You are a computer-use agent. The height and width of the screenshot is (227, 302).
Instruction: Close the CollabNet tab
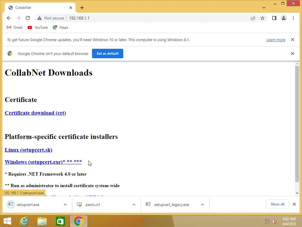(71, 8)
